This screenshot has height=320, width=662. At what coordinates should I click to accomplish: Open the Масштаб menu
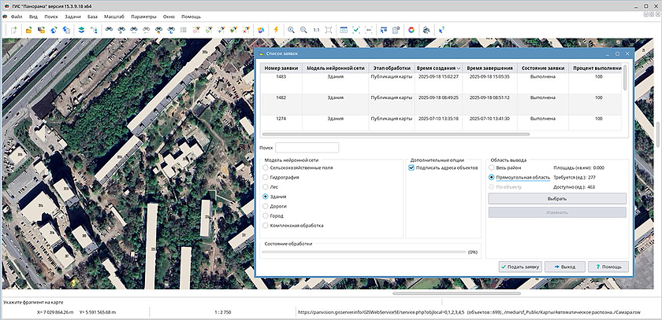click(114, 16)
